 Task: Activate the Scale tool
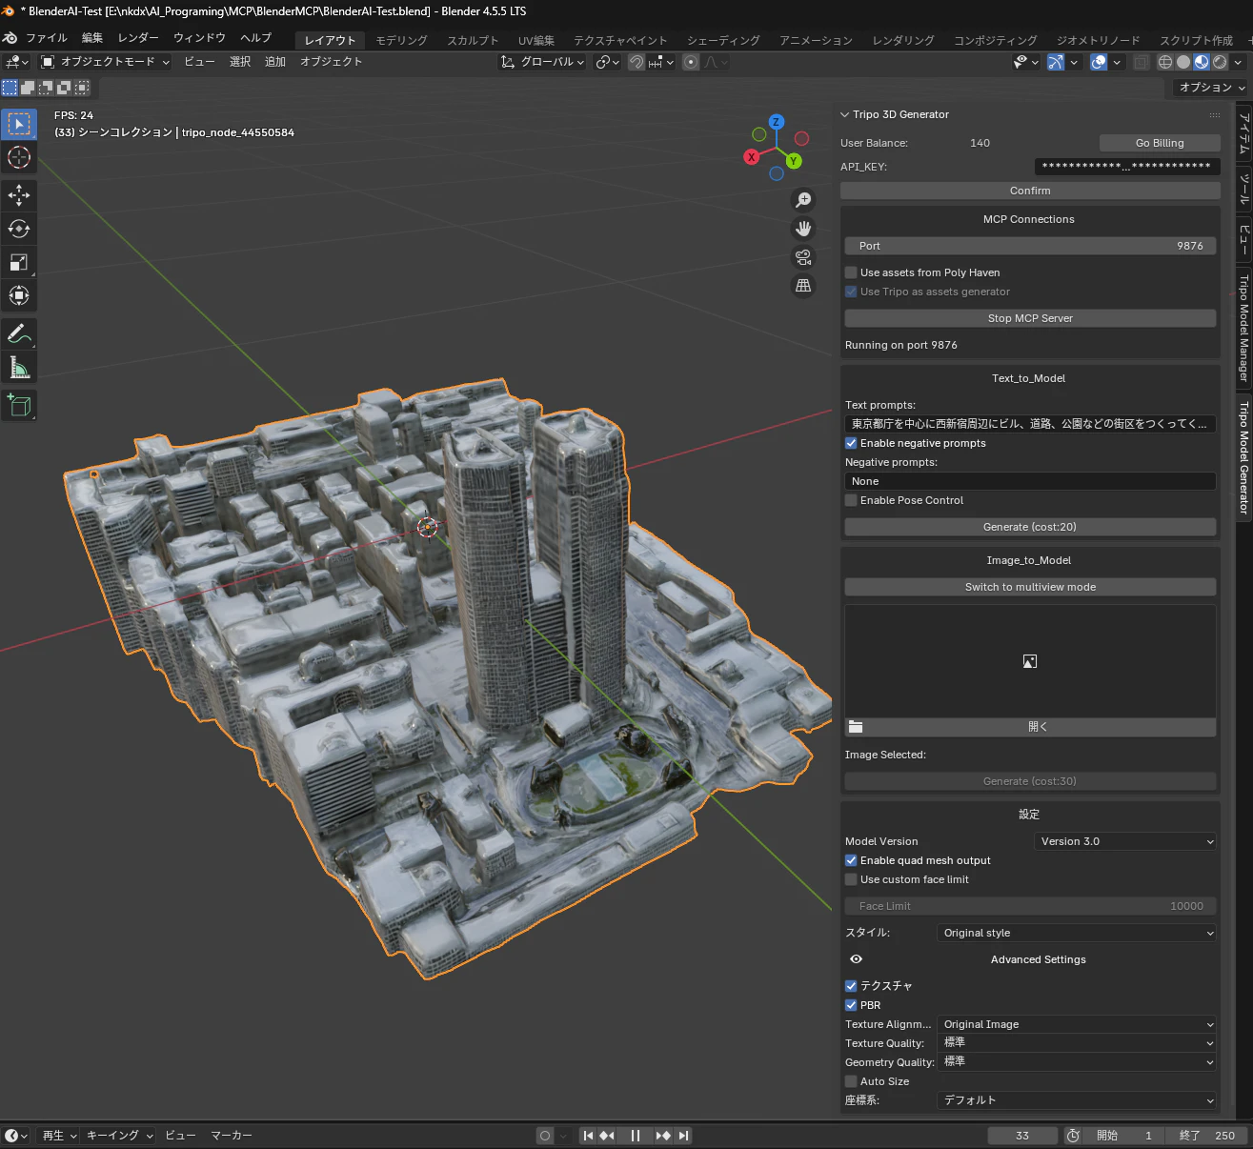pos(19,262)
